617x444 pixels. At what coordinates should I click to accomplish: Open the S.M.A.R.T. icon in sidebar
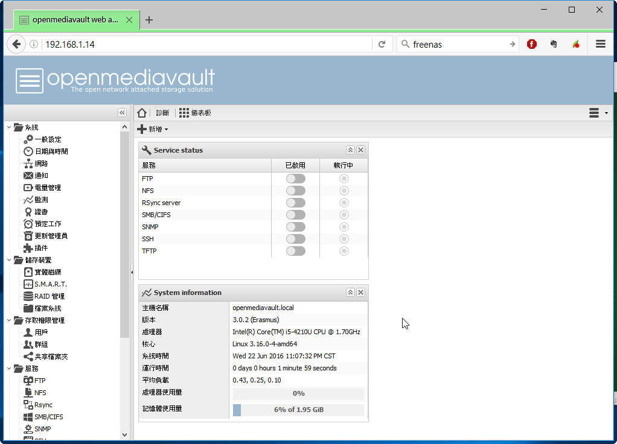point(28,284)
